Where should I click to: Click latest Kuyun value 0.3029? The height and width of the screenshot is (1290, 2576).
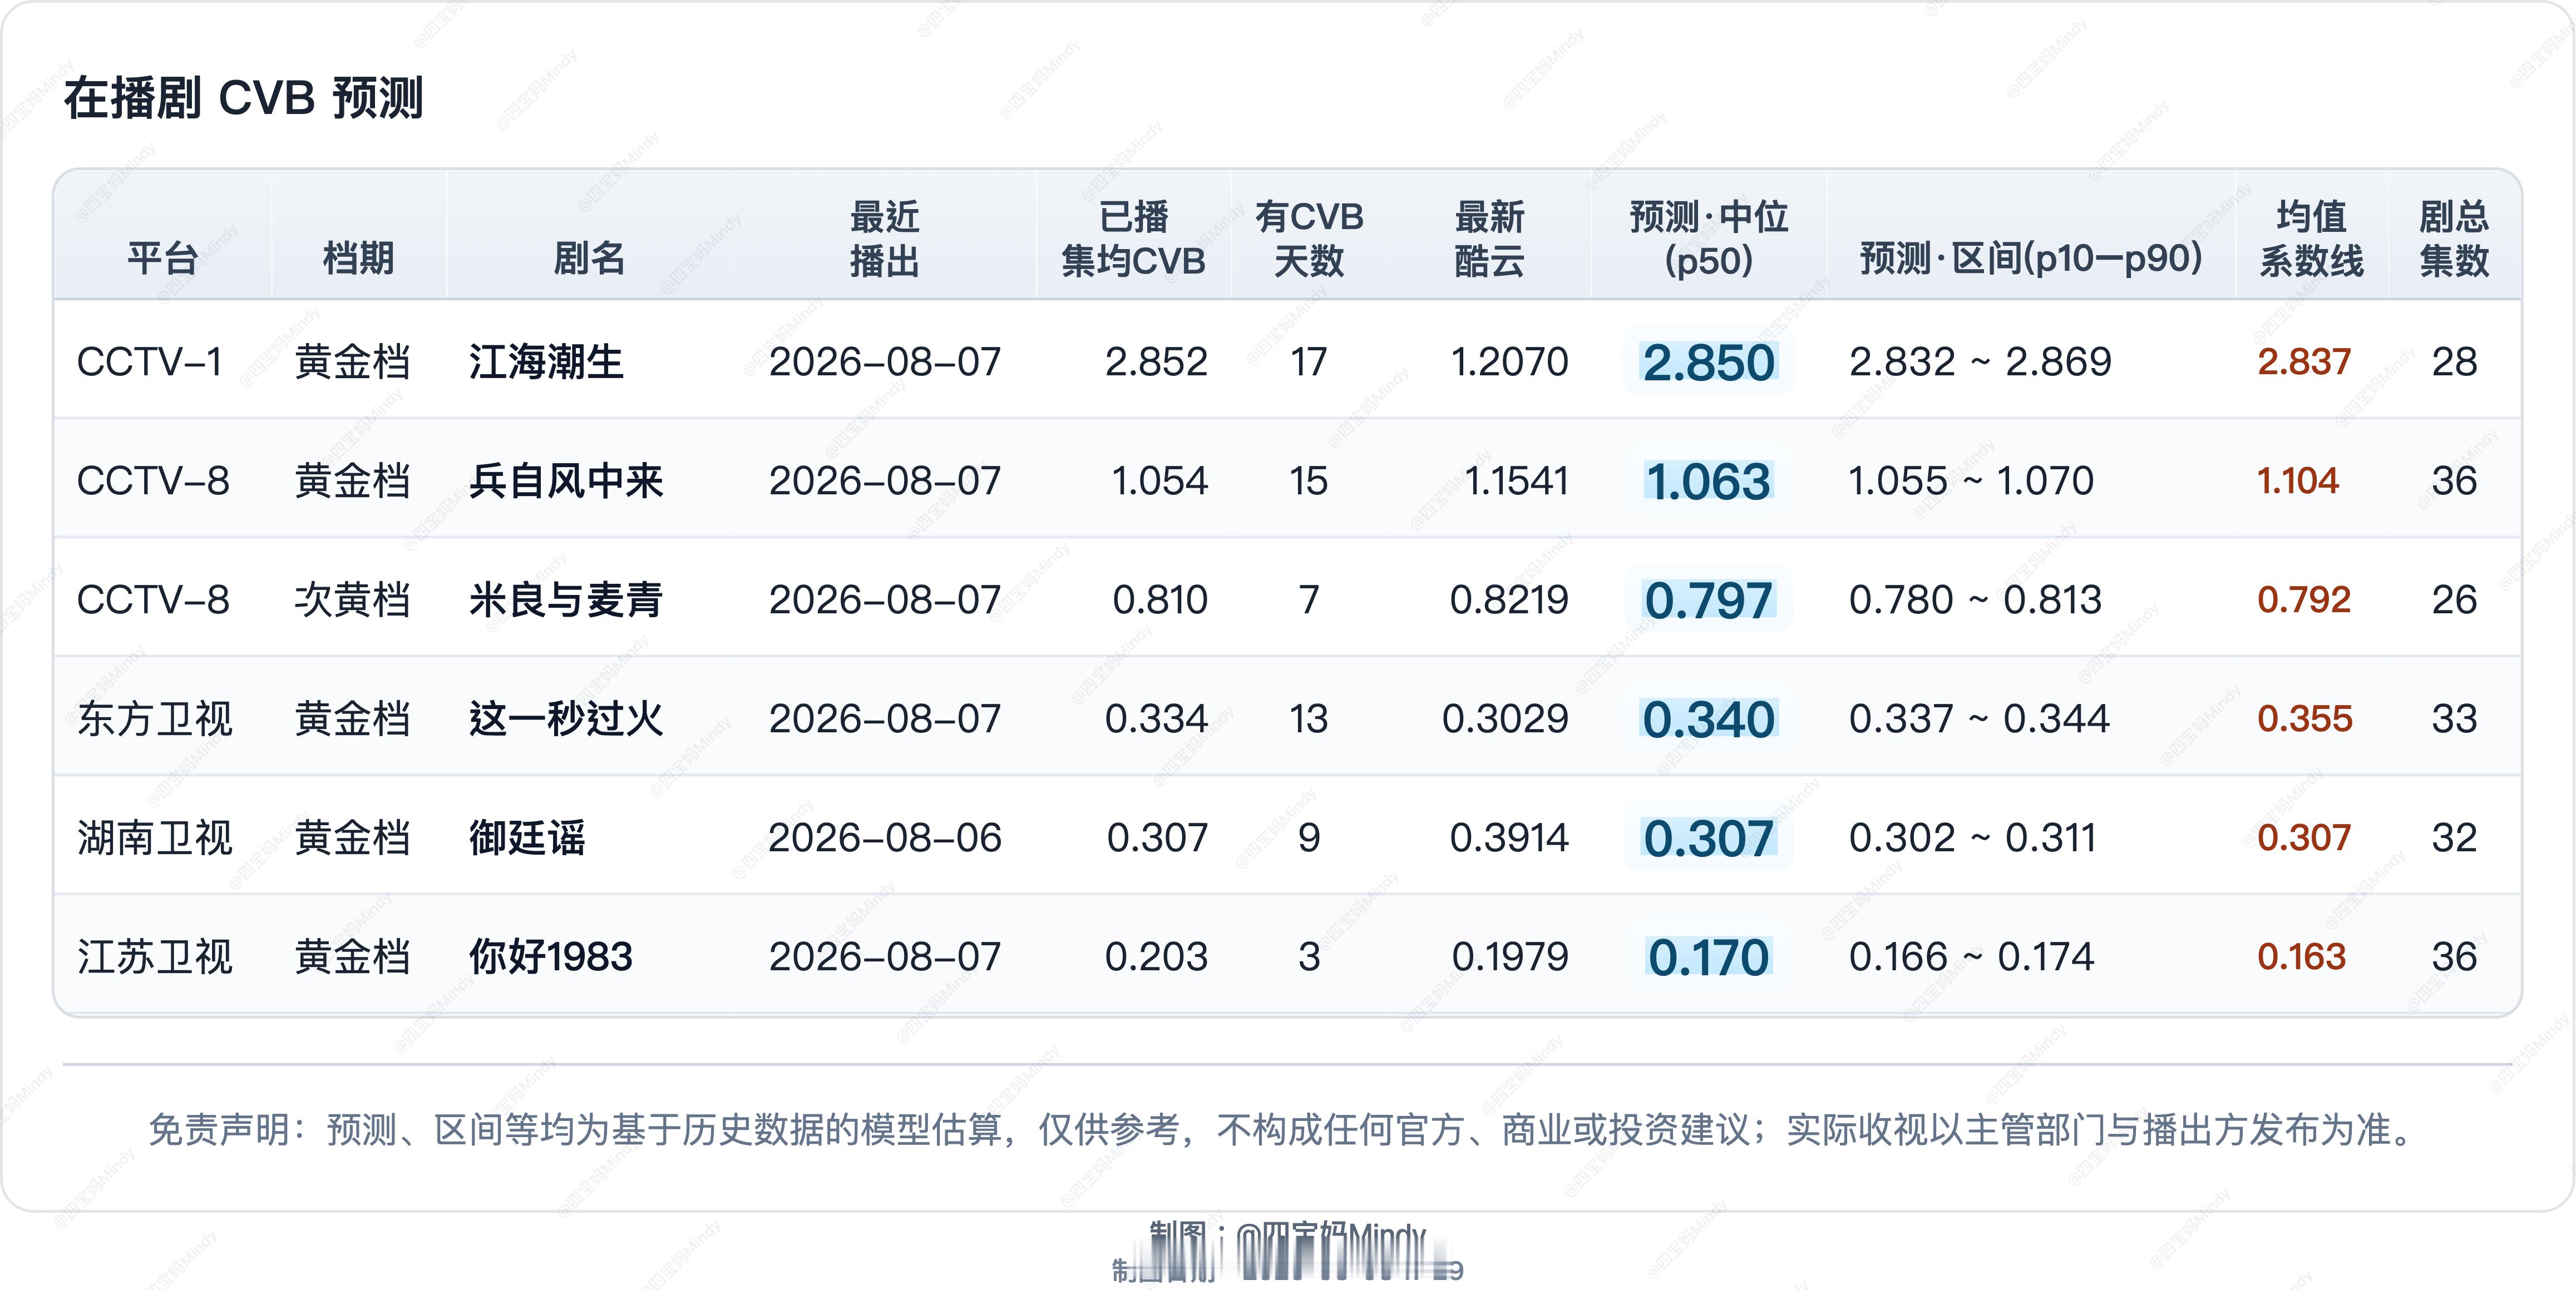point(1505,718)
